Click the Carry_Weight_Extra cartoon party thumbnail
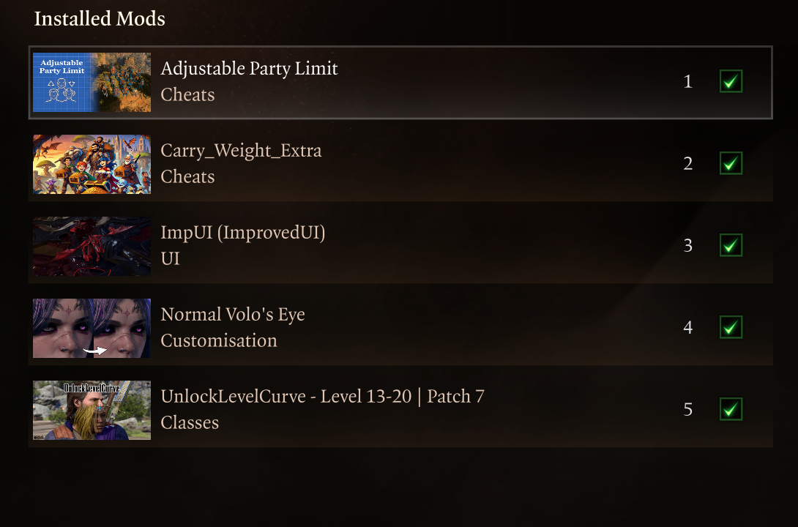798x527 pixels. coord(92,164)
